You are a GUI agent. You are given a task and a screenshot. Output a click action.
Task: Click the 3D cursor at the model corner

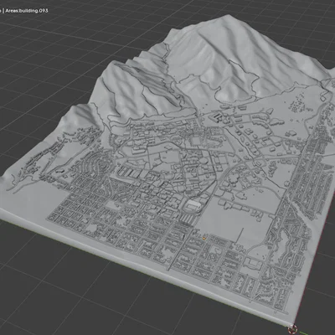[292, 328]
